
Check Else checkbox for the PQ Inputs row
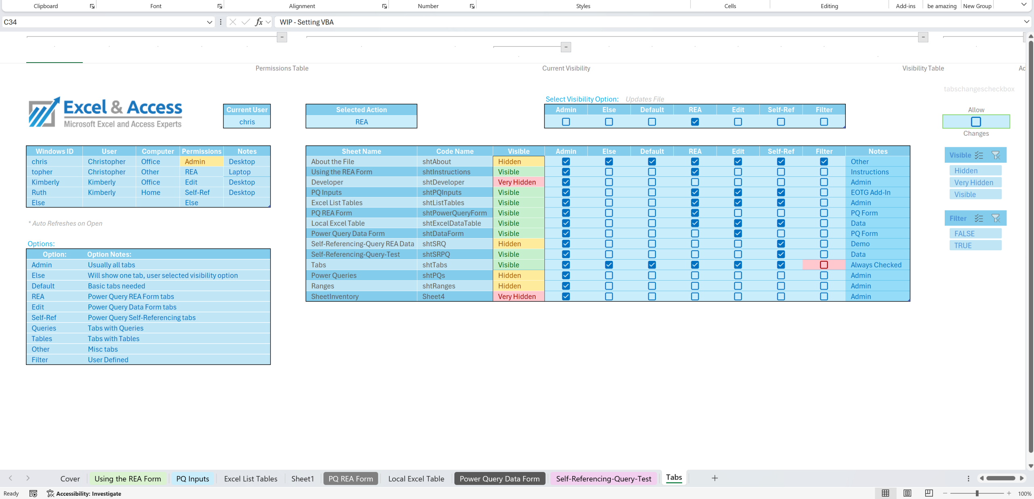(x=609, y=193)
